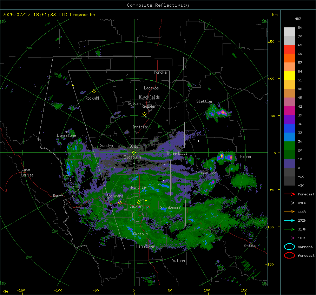Click the RockyMH label
316x295 pixels.
click(93, 98)
